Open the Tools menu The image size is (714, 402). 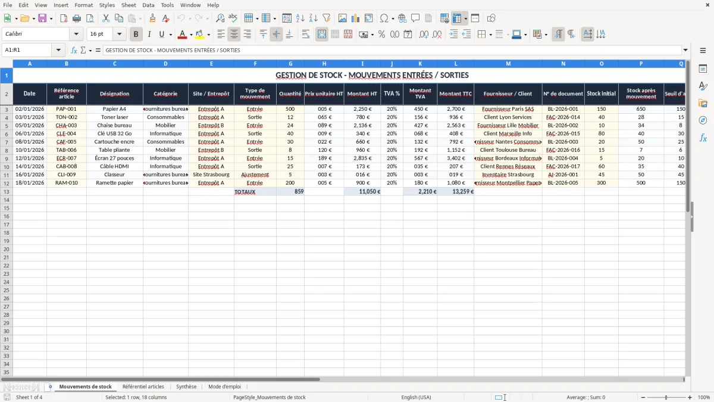click(167, 5)
